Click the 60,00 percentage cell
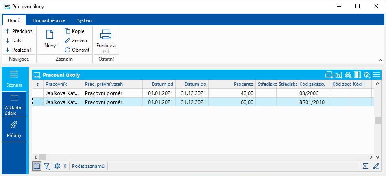 click(x=232, y=102)
